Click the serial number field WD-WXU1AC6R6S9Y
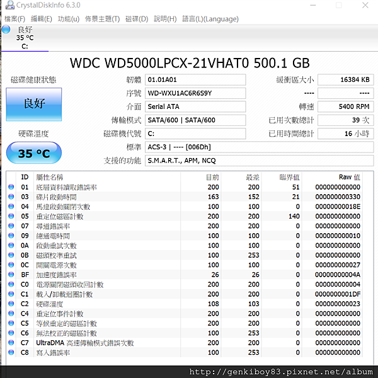 pyautogui.click(x=195, y=93)
